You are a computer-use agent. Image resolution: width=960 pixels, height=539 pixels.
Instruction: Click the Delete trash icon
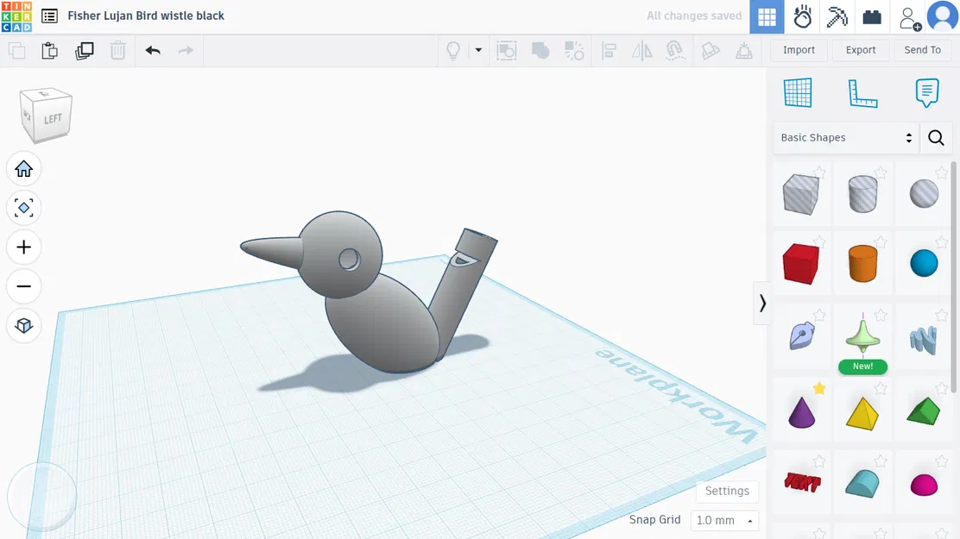point(117,50)
